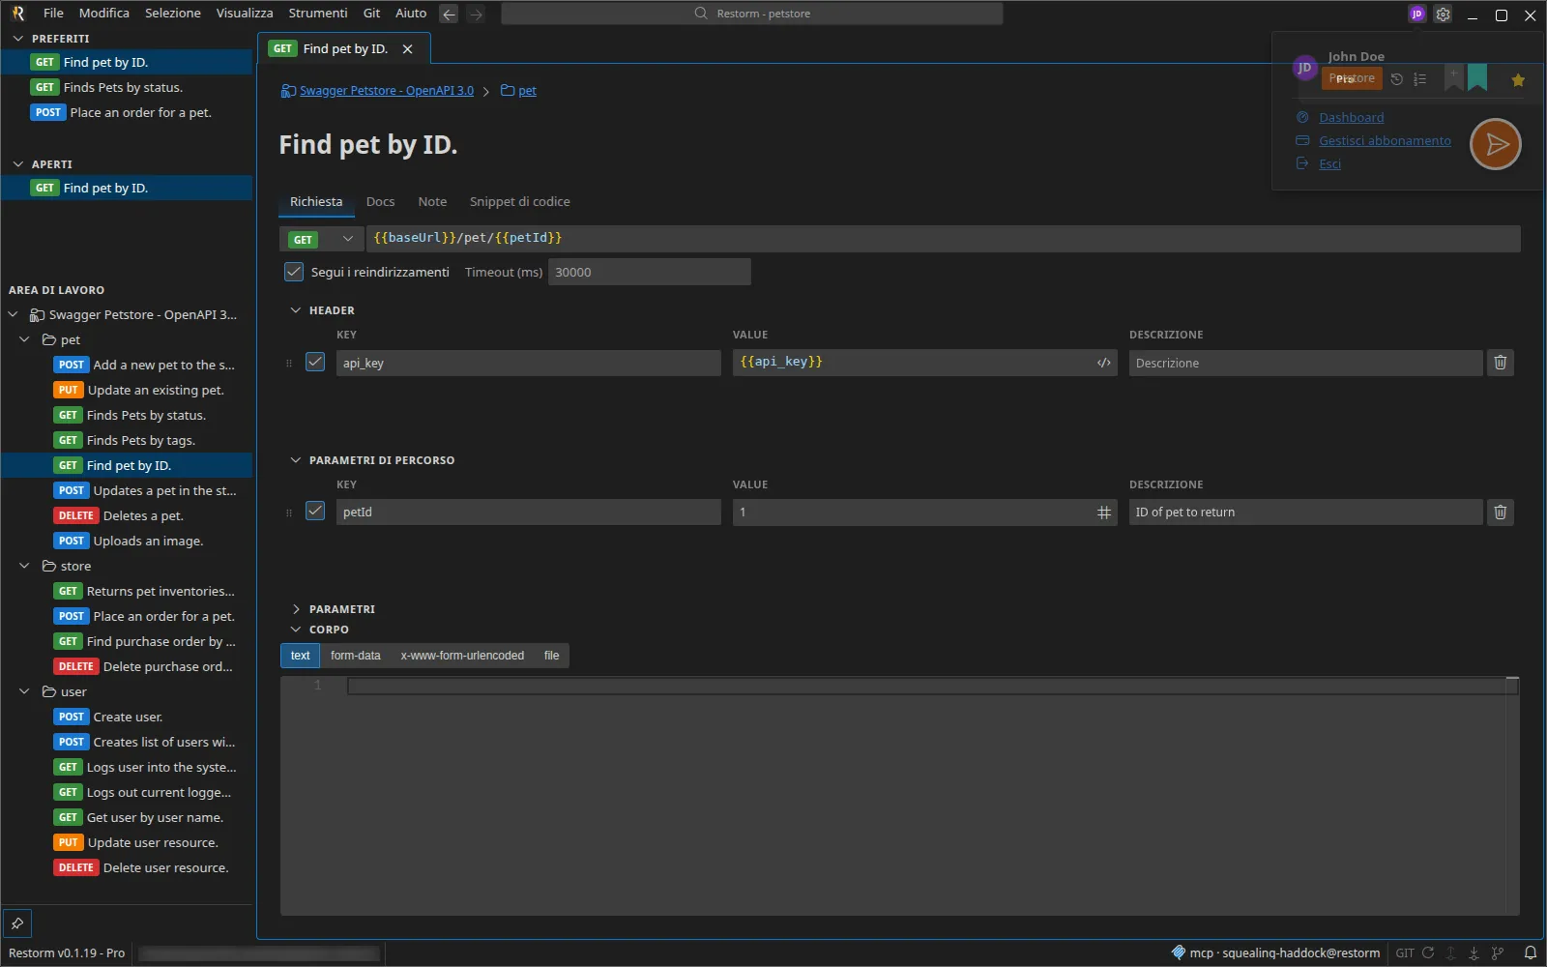The width and height of the screenshot is (1547, 967).
Task: Switch to the Note tab
Action: point(432,202)
